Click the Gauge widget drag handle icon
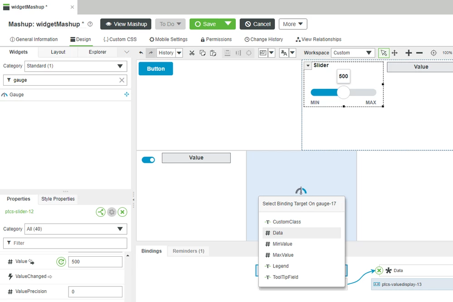Screen dimensions: 453x302 pyautogui.click(x=127, y=94)
